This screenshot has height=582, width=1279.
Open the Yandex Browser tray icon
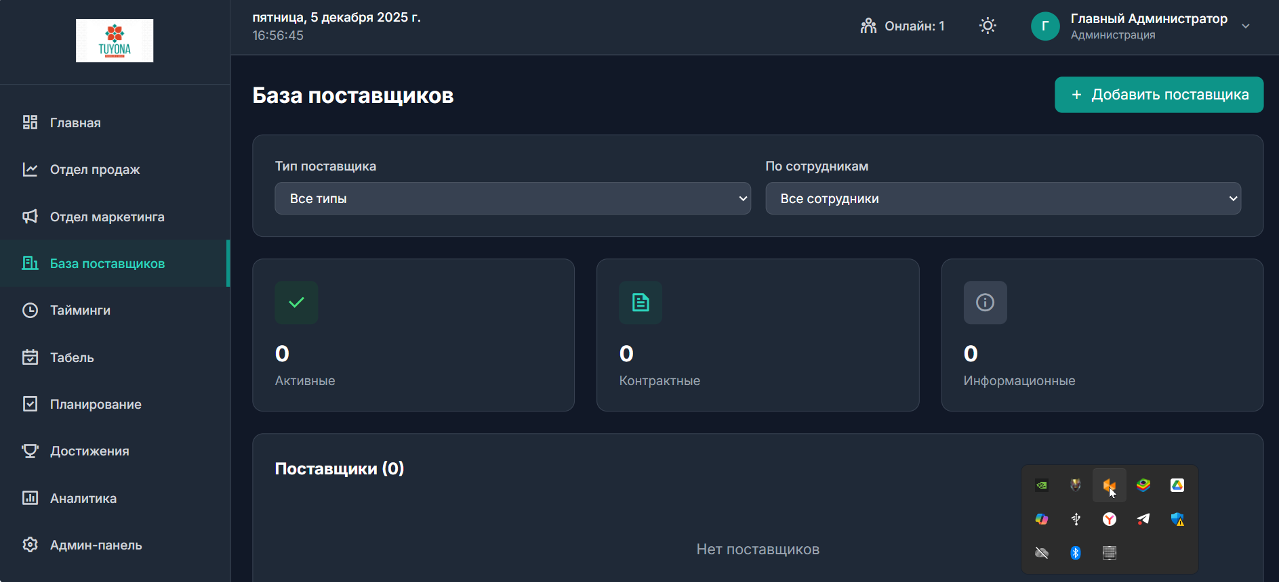tap(1110, 519)
